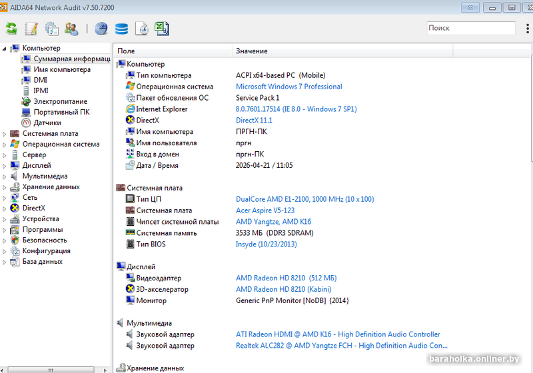Click the Поле column header

[x=173, y=51]
